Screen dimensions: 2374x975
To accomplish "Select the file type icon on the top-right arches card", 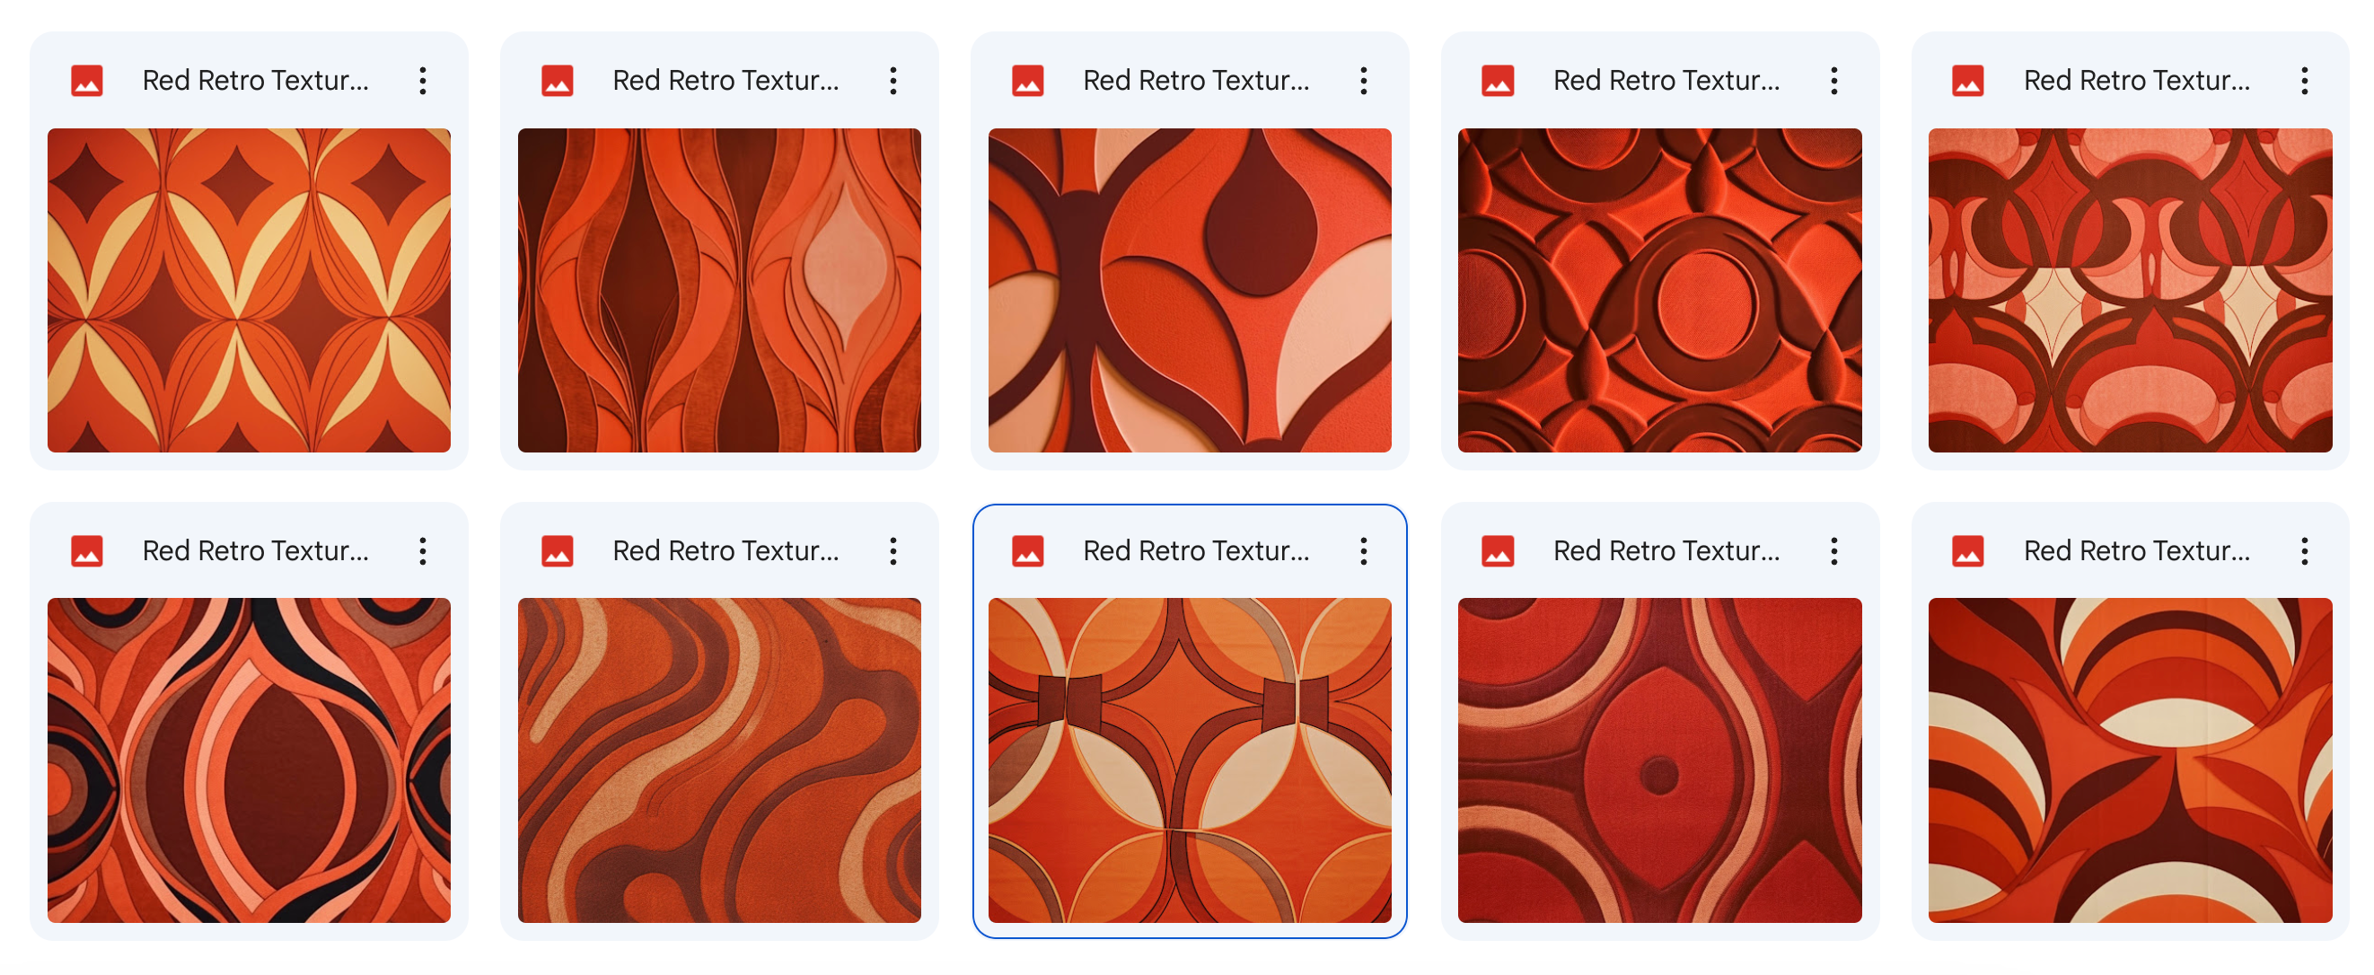I will pos(1967,80).
